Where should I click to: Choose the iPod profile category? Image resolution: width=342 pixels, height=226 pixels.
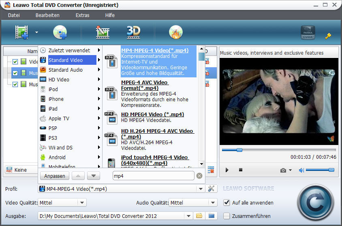pyautogui.click(x=70, y=89)
